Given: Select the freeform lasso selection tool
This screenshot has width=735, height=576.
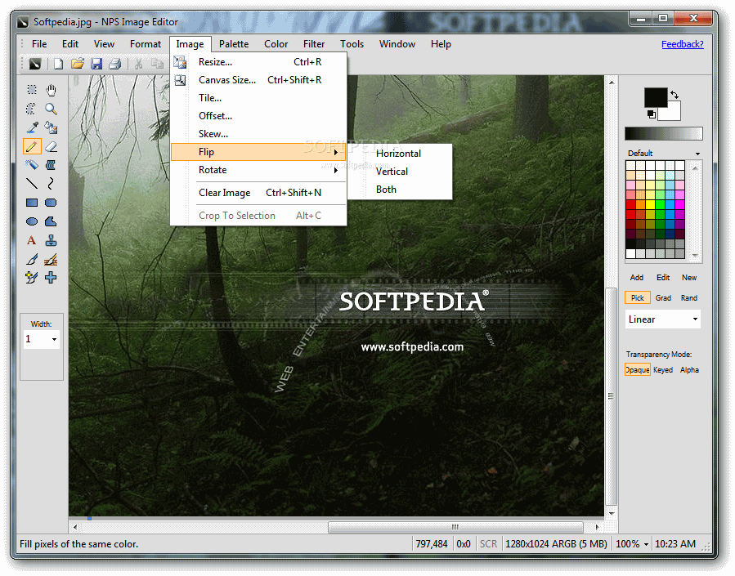Looking at the screenshot, I should click(32, 109).
